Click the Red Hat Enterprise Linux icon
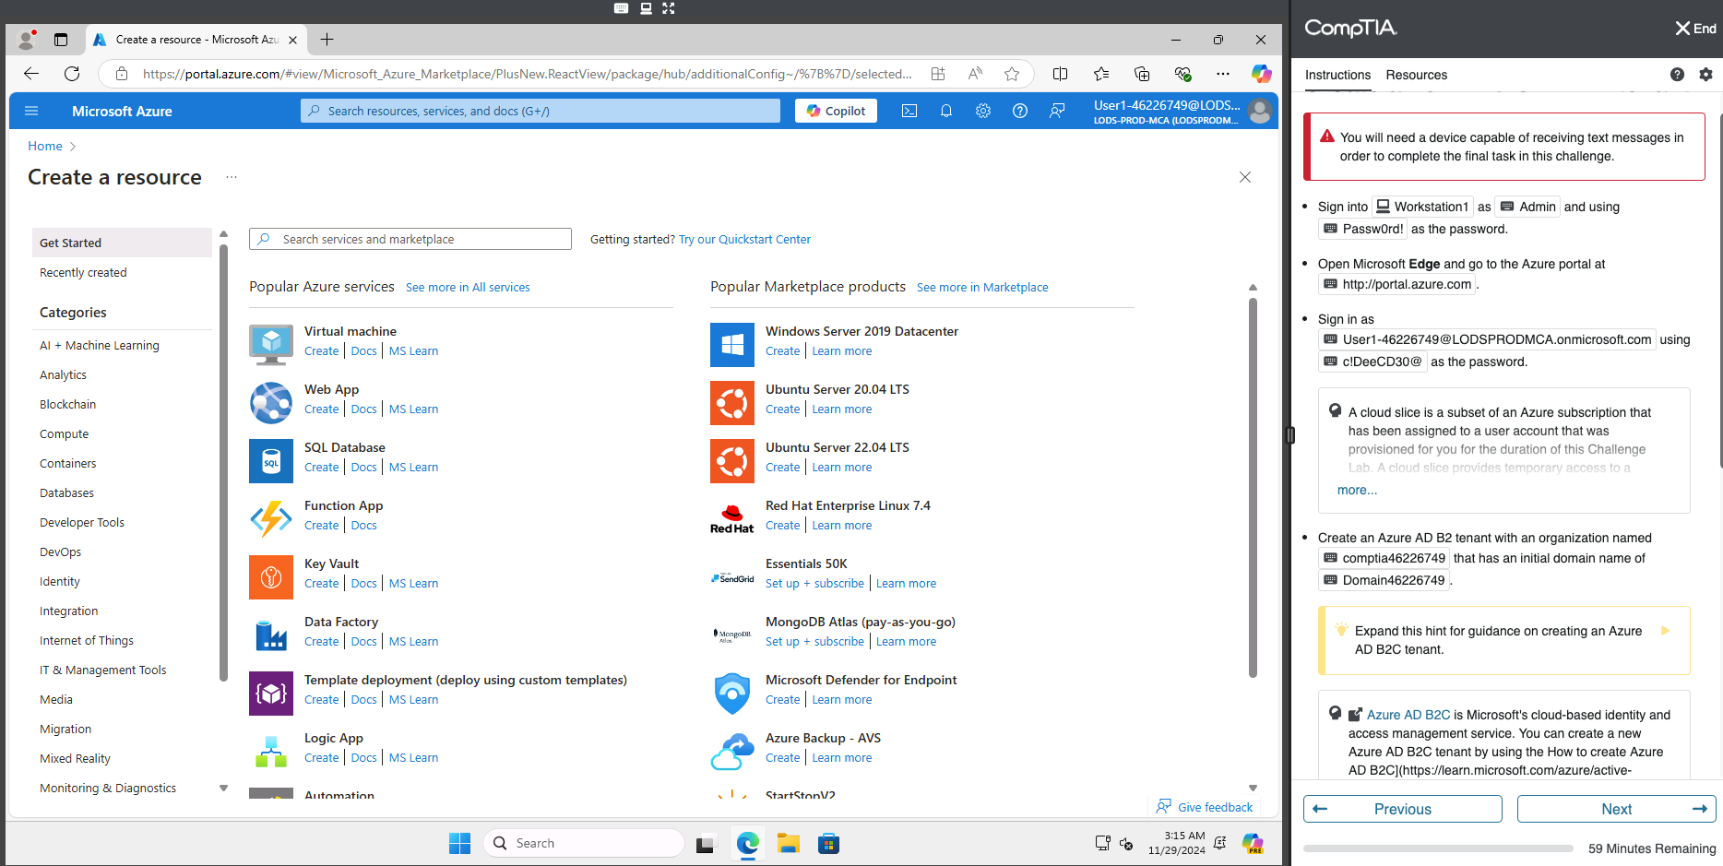Screen dimensions: 1723x866 [732, 519]
